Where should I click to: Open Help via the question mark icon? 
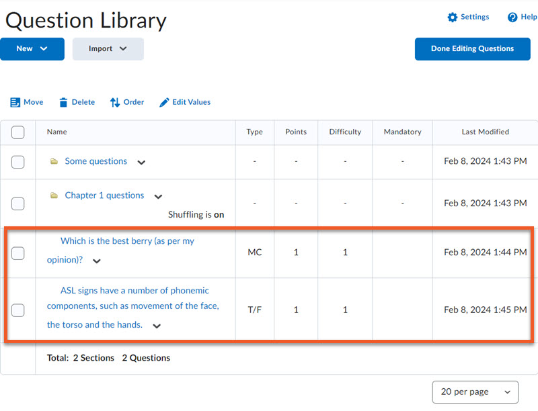[x=512, y=17]
